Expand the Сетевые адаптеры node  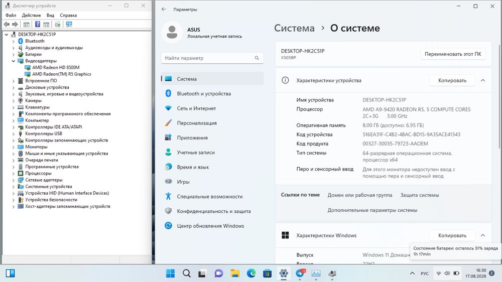(x=14, y=180)
